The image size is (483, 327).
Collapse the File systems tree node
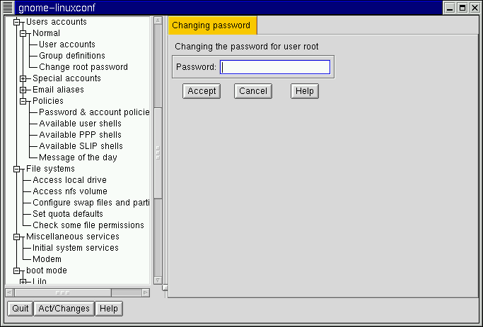pos(16,169)
